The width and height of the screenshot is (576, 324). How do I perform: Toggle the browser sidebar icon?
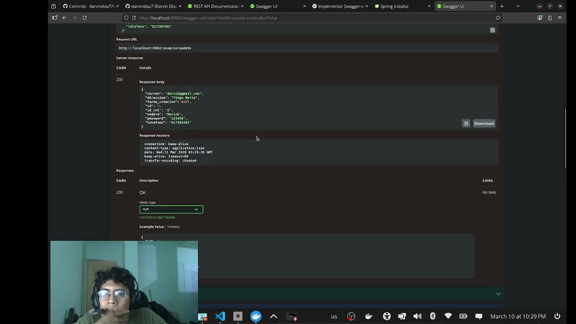55,18
